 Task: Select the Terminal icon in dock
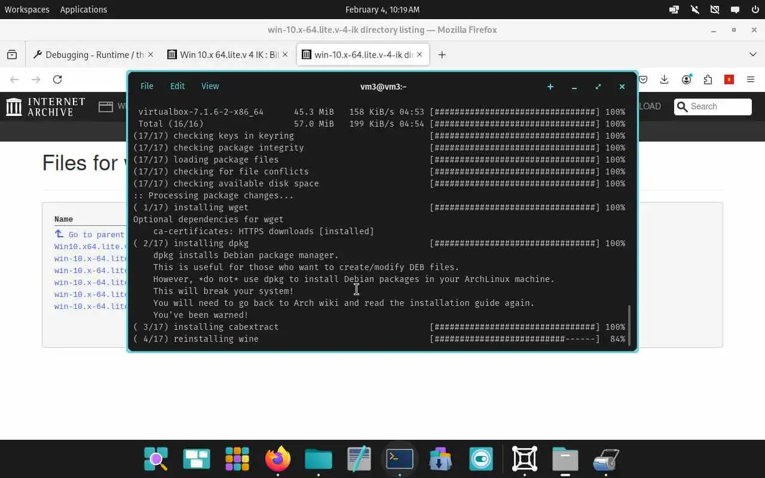pyautogui.click(x=400, y=459)
